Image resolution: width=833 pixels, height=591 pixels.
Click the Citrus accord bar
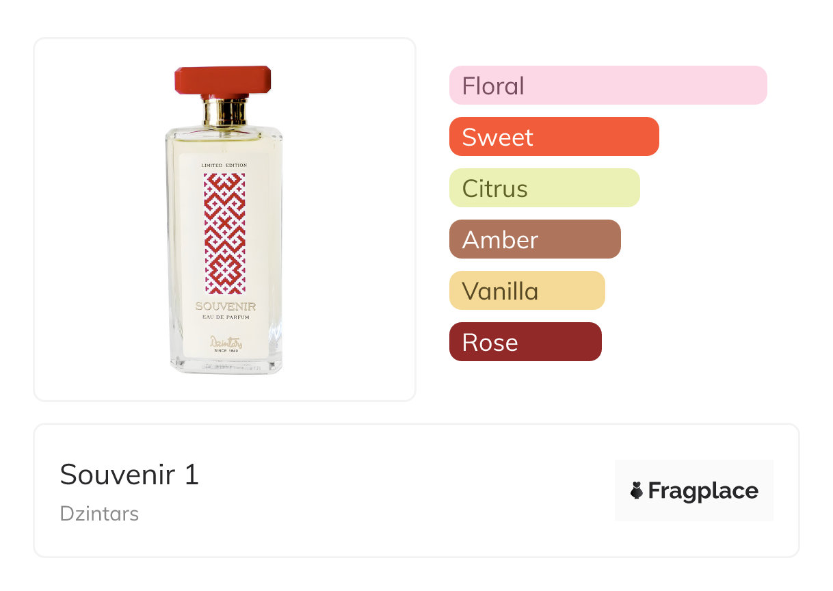point(544,188)
